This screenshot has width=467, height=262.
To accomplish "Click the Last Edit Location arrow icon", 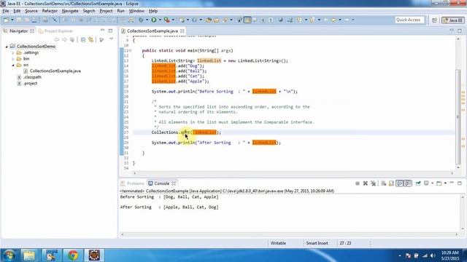I will click(326, 20).
